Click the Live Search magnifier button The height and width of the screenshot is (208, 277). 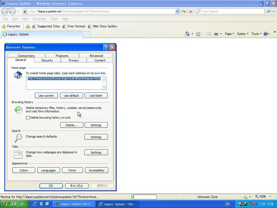(x=269, y=11)
